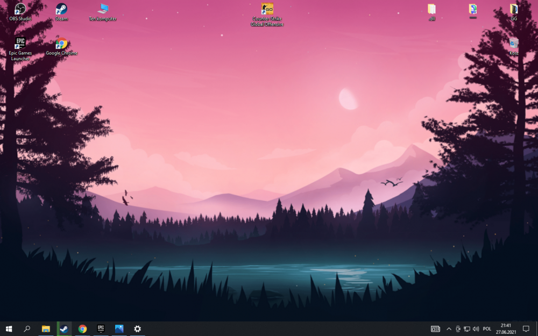Open the Action Center notifications icon
This screenshot has width=538, height=336.
tap(526, 329)
